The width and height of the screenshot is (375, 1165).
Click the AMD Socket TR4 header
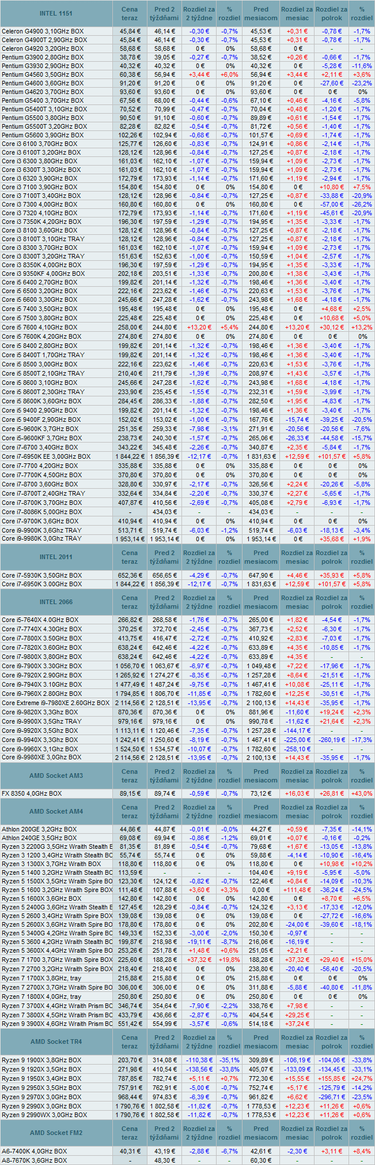coord(56,1042)
